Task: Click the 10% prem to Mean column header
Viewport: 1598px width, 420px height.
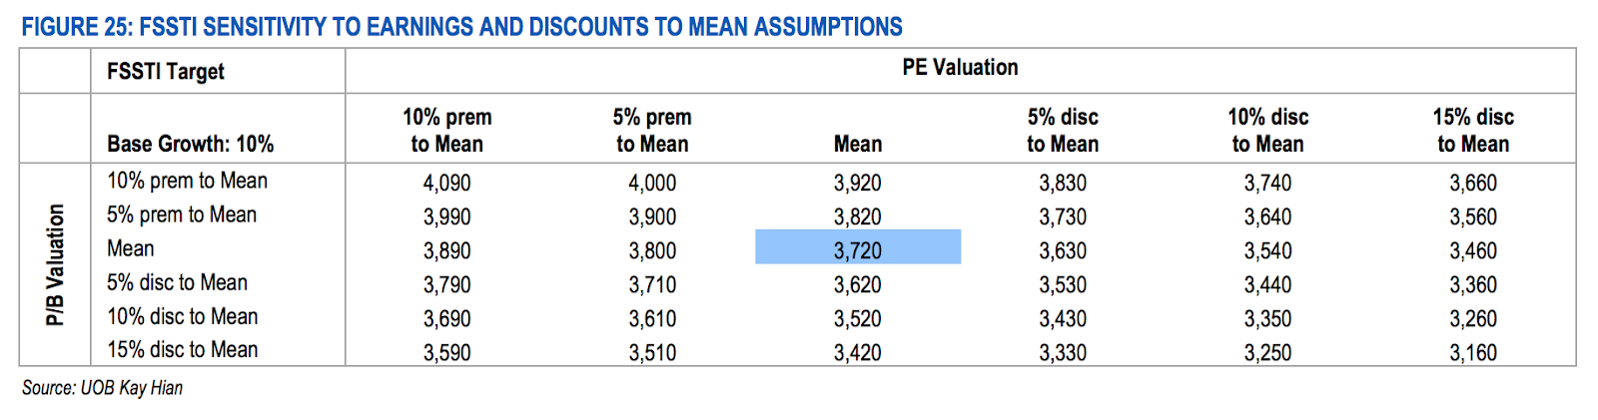Action: (447, 131)
